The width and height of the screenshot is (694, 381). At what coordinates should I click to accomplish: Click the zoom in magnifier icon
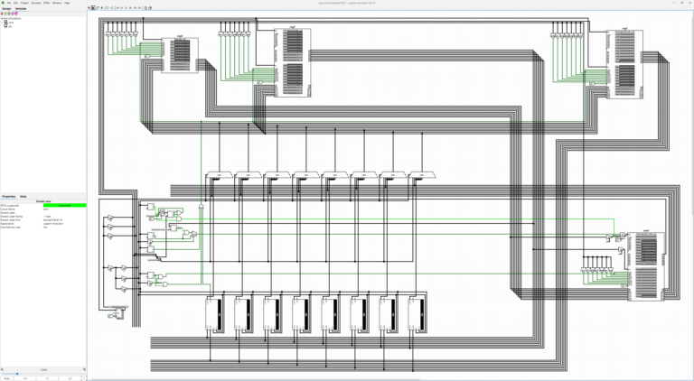84,369
